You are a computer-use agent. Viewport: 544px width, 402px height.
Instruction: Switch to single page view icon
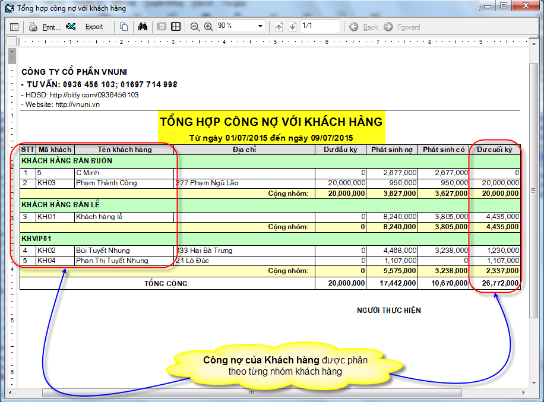tap(162, 27)
